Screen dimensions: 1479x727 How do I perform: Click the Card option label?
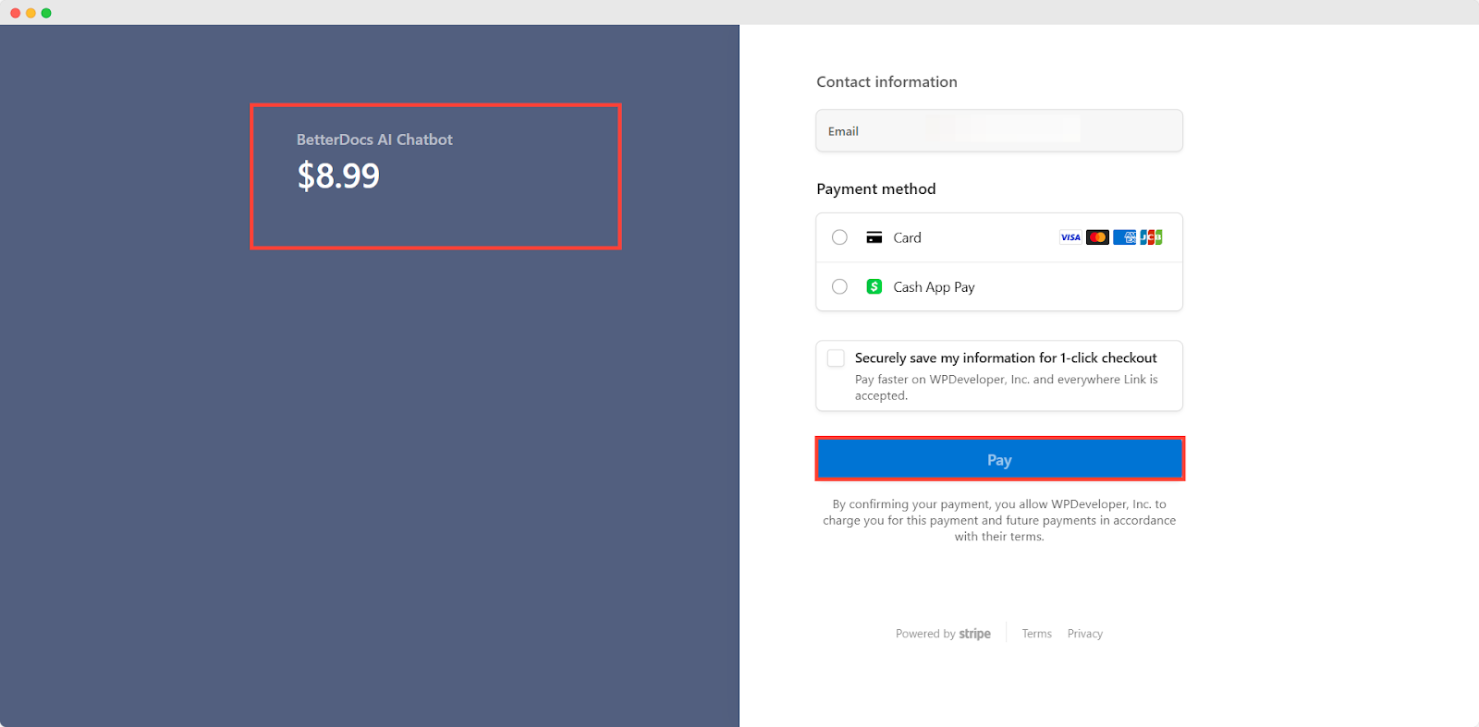[x=907, y=237]
